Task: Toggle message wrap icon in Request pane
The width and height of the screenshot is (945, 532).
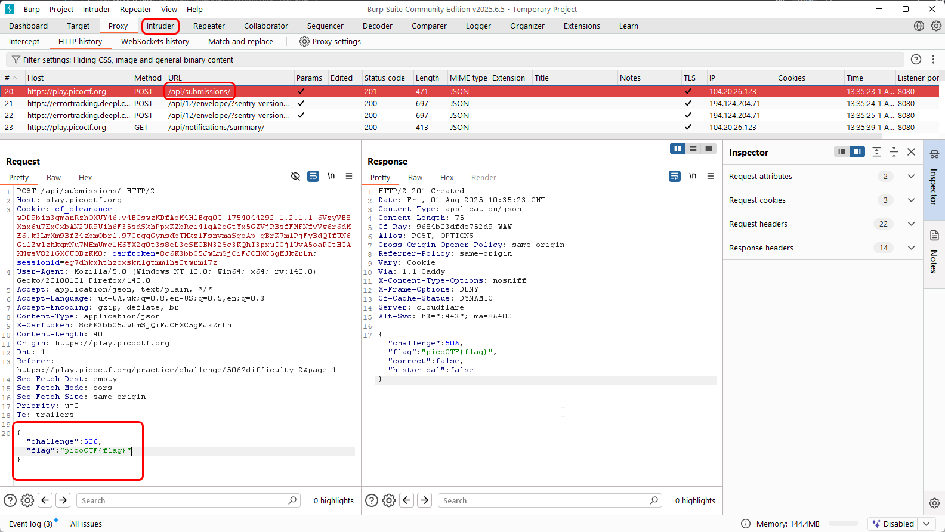Action: pyautogui.click(x=313, y=176)
